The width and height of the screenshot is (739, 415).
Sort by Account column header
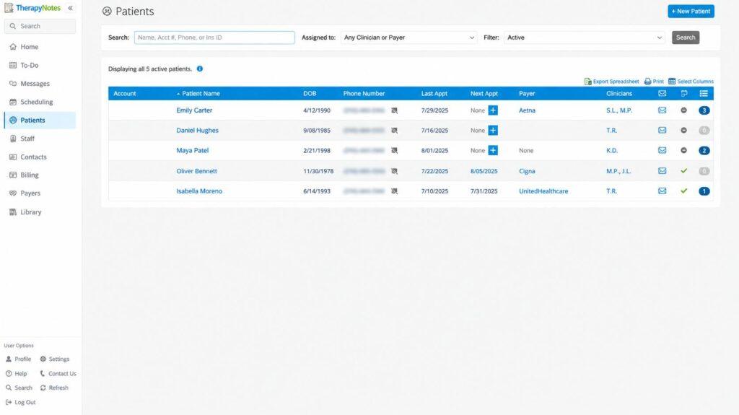point(124,93)
